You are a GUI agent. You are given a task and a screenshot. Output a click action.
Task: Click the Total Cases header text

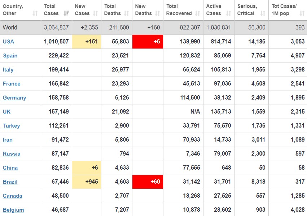pos(51,10)
